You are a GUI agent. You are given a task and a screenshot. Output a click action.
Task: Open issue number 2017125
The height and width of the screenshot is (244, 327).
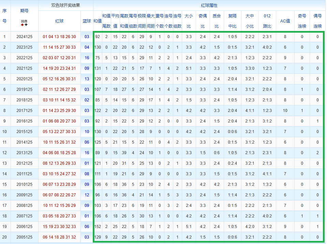point(24,111)
